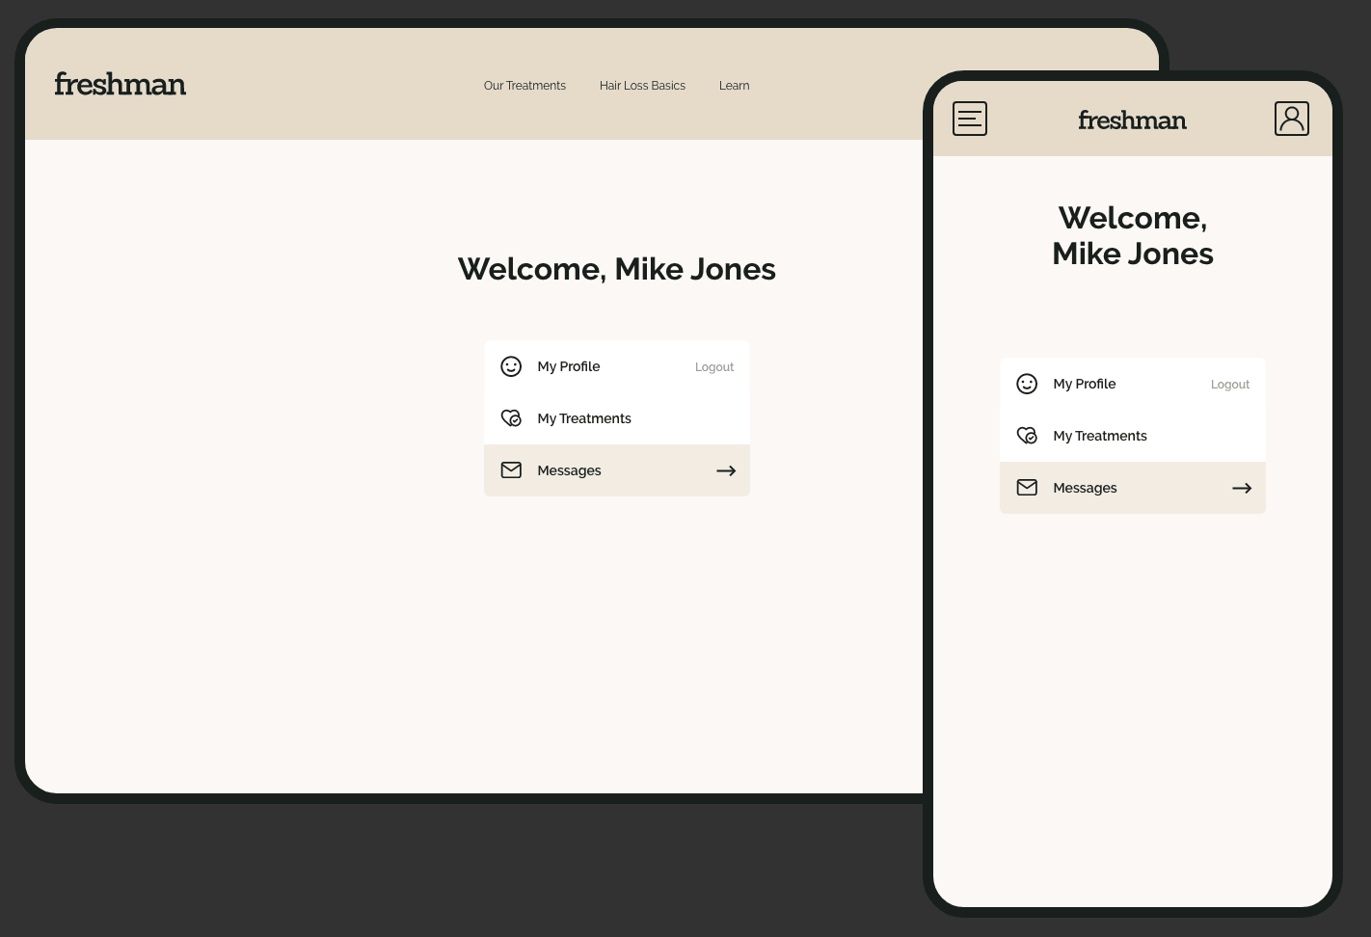Click Logout in mobile view

point(1230,385)
